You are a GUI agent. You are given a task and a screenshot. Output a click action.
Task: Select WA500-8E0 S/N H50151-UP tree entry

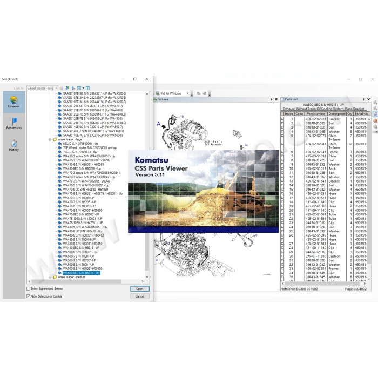(81, 273)
